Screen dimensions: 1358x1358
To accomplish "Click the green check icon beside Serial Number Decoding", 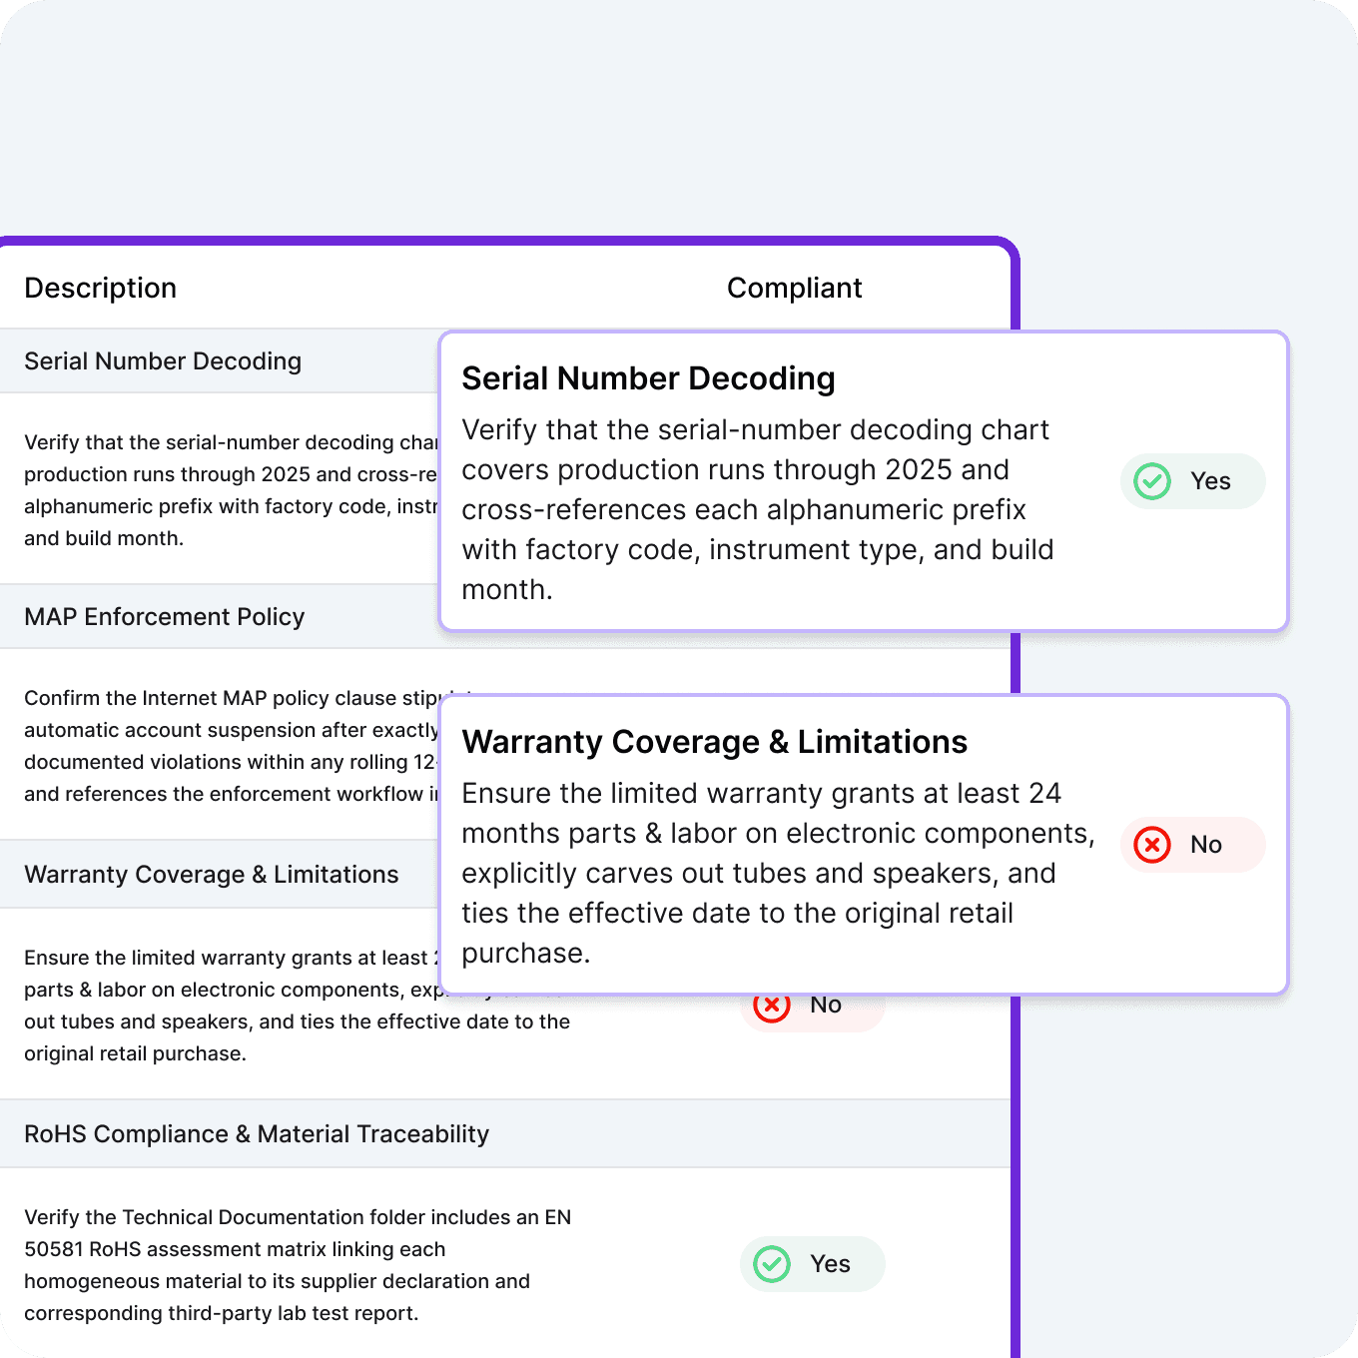I will tap(1152, 481).
